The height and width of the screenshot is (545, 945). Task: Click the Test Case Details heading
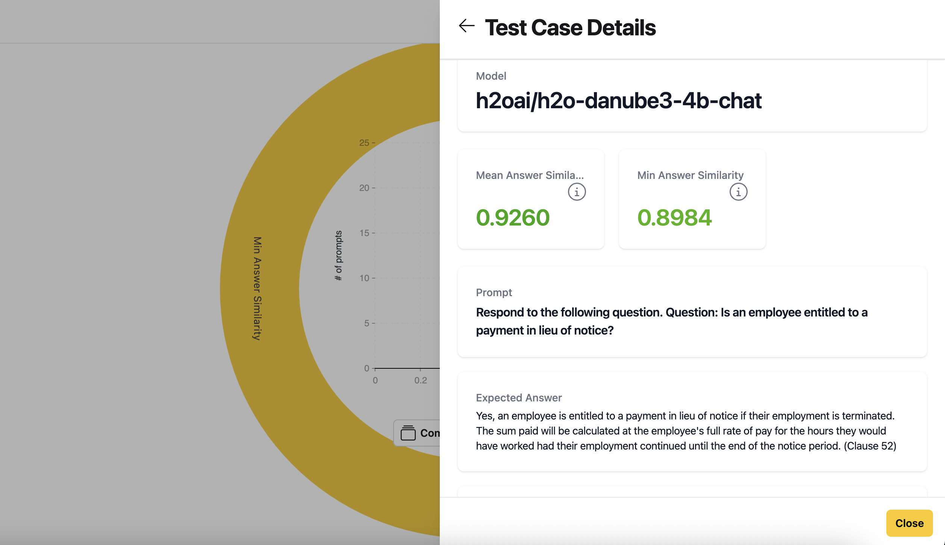(x=569, y=27)
